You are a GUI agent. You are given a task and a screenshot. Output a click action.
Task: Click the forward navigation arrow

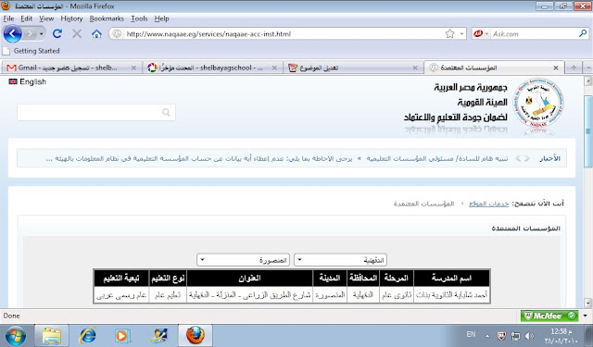tap(31, 34)
